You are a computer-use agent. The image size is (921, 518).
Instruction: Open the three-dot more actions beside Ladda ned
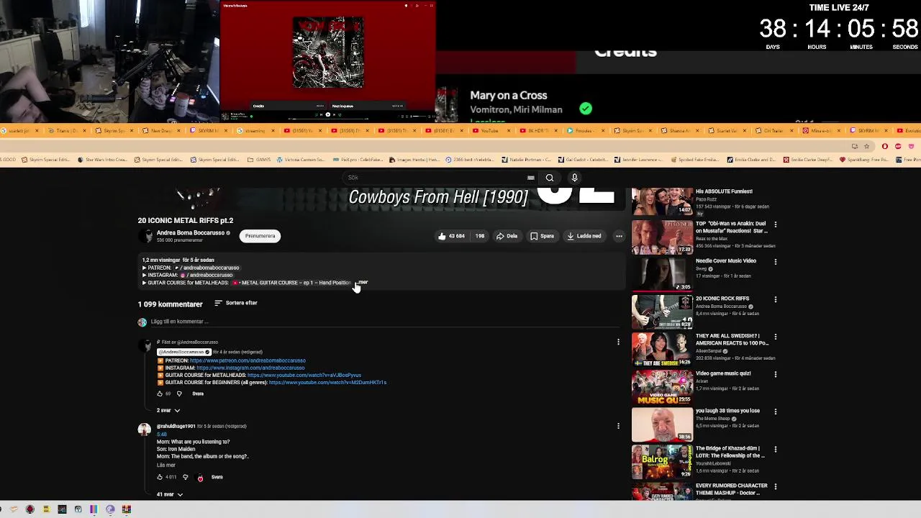click(x=619, y=236)
